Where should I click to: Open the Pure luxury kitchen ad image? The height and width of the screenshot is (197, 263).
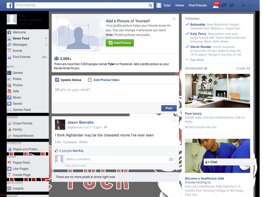point(217,91)
